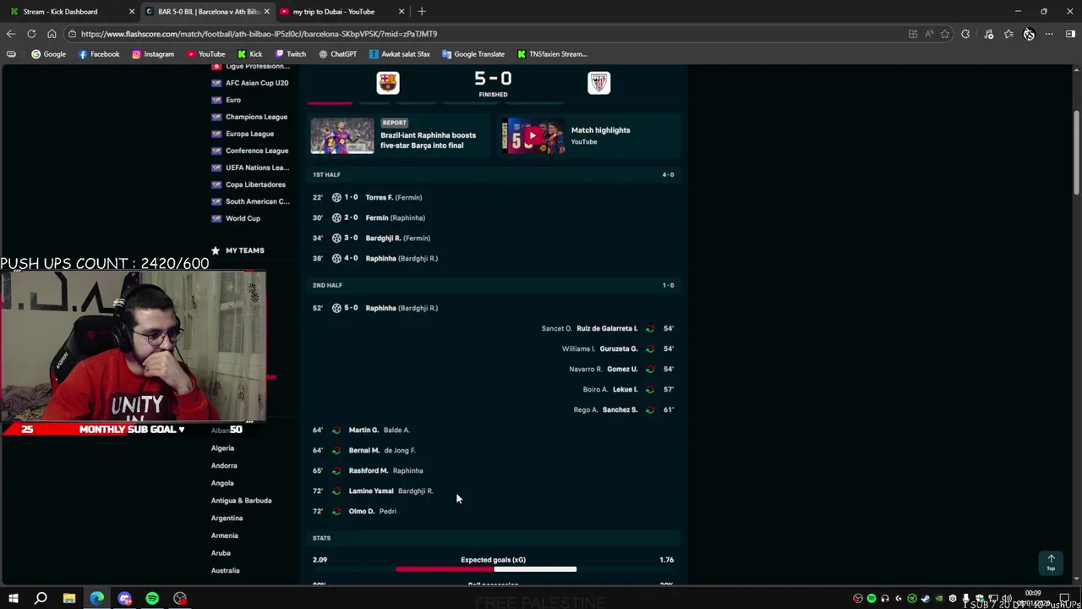The width and height of the screenshot is (1082, 609).
Task: Switch to my trip to Dubai YouTube tab
Action: click(x=333, y=11)
